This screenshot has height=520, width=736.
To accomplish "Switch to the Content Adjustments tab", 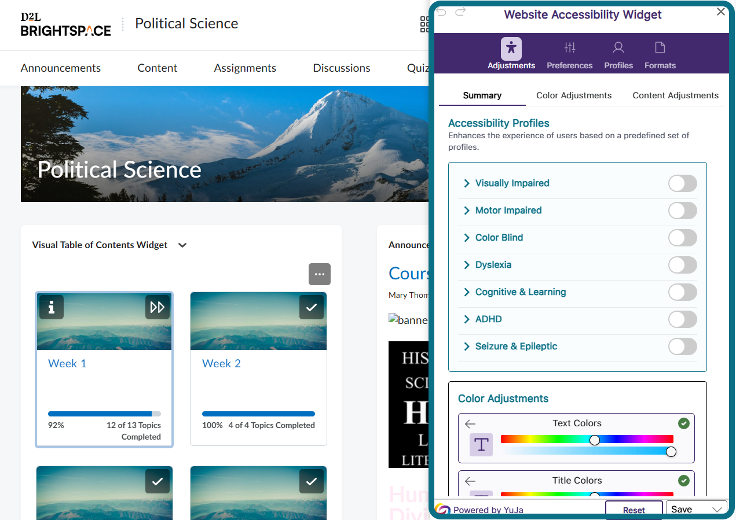I will point(675,95).
